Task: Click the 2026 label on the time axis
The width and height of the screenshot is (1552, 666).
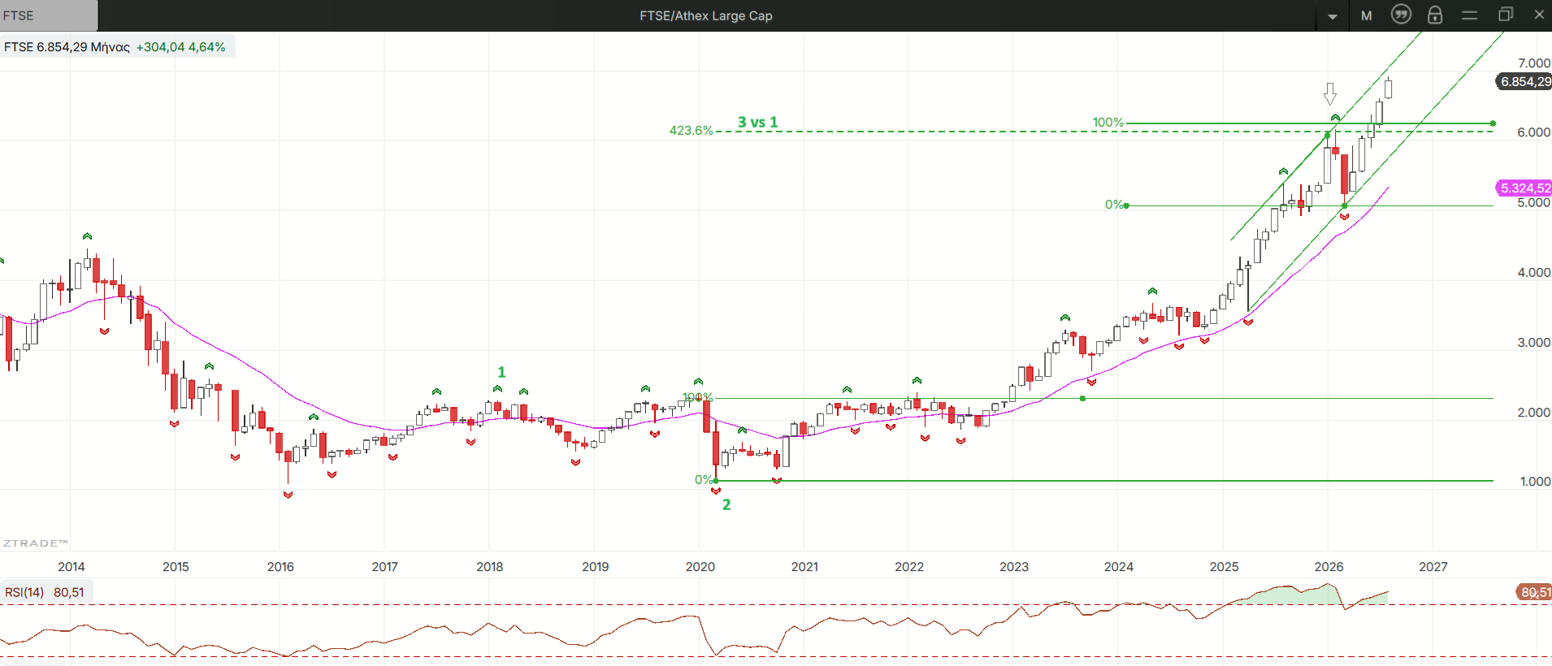Action: [1329, 567]
